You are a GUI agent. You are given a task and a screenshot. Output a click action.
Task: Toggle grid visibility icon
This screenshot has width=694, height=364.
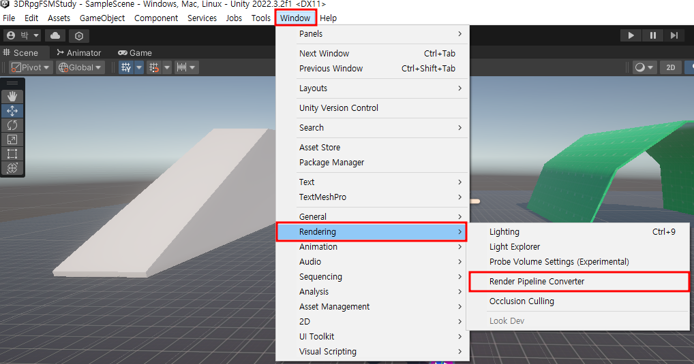tap(126, 67)
